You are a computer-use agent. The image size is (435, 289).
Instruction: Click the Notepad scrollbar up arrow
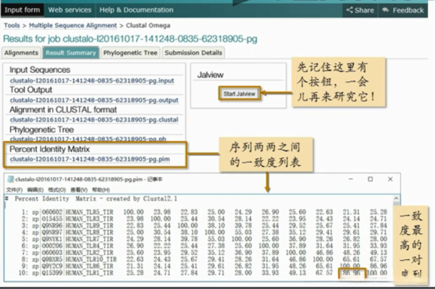point(396,198)
